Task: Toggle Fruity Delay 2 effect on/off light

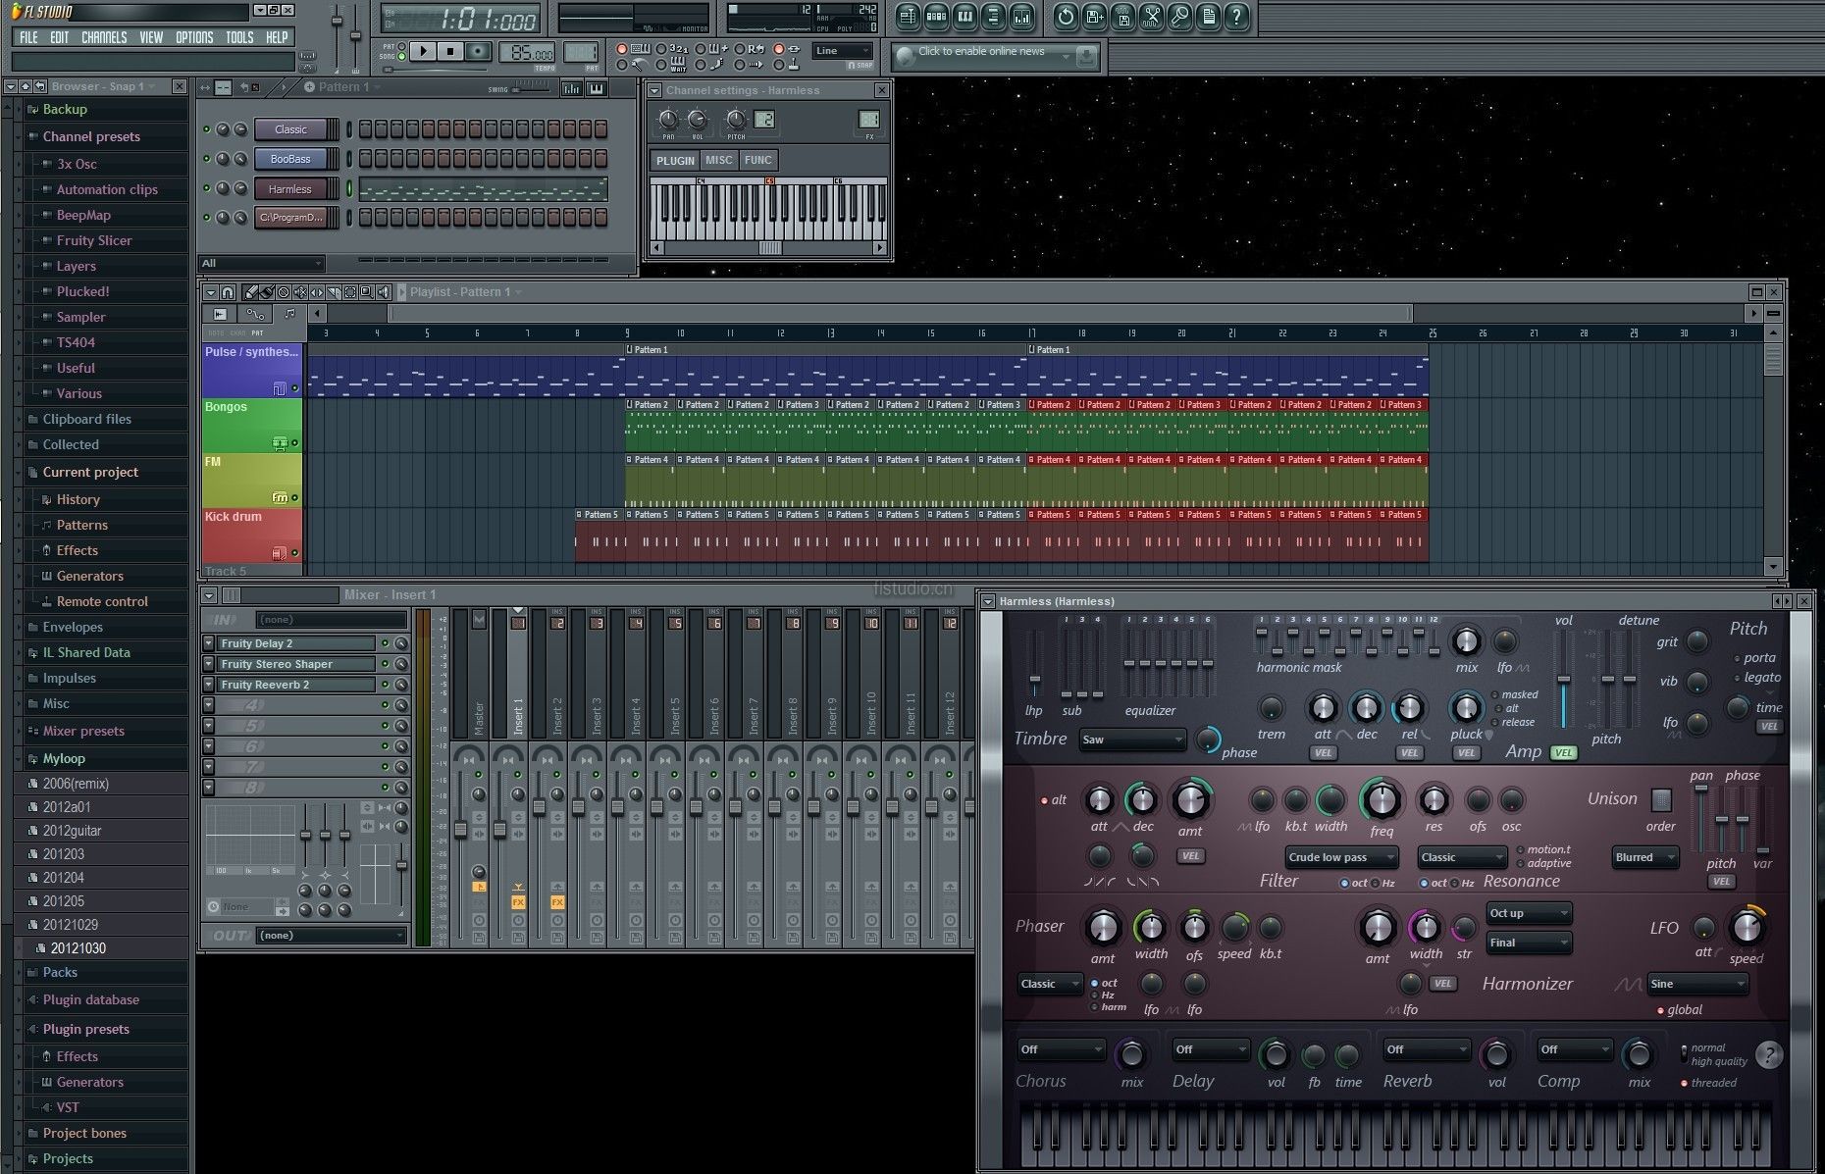Action: pyautogui.click(x=386, y=643)
